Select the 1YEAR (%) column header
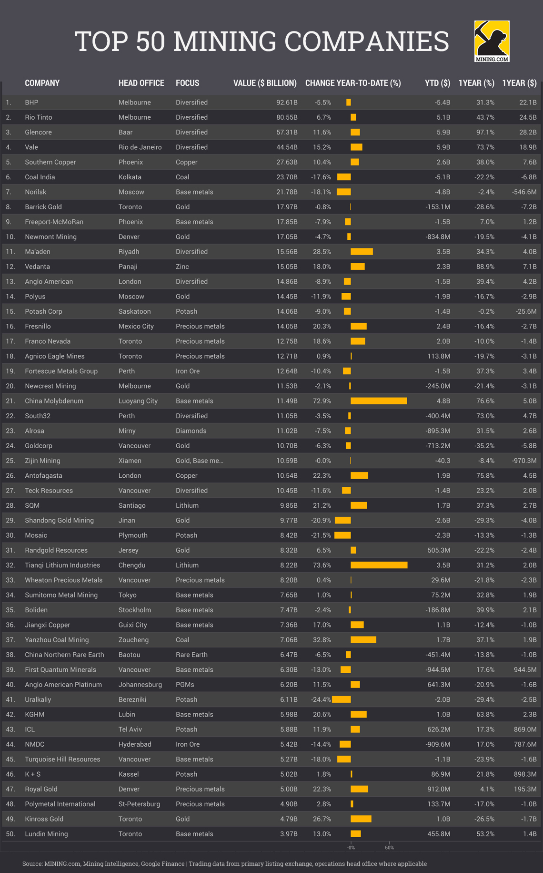543x873 pixels. tap(476, 83)
